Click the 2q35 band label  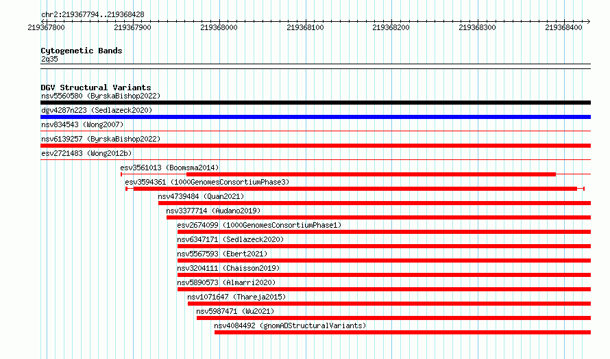click(x=49, y=59)
